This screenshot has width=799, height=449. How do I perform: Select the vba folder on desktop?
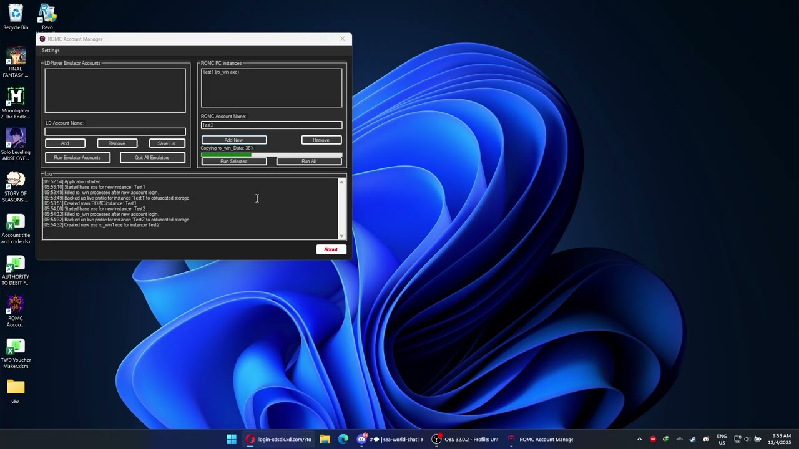pos(16,392)
